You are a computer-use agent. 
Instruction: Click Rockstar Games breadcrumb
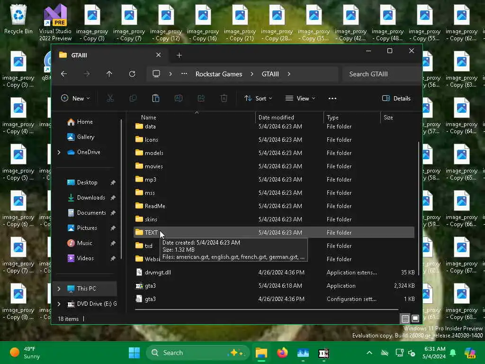pos(219,74)
